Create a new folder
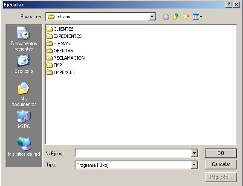The width and height of the screenshot is (243, 186). tap(186, 17)
